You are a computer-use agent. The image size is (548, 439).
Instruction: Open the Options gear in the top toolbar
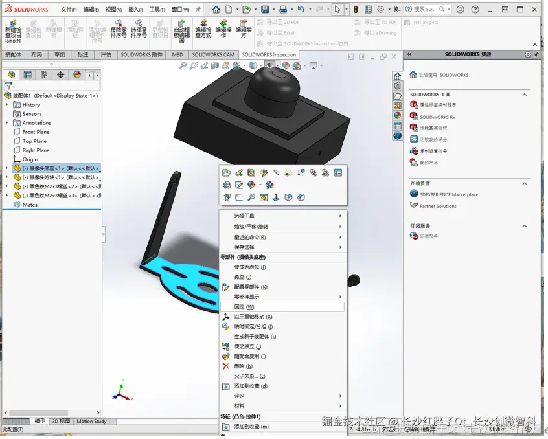click(381, 10)
